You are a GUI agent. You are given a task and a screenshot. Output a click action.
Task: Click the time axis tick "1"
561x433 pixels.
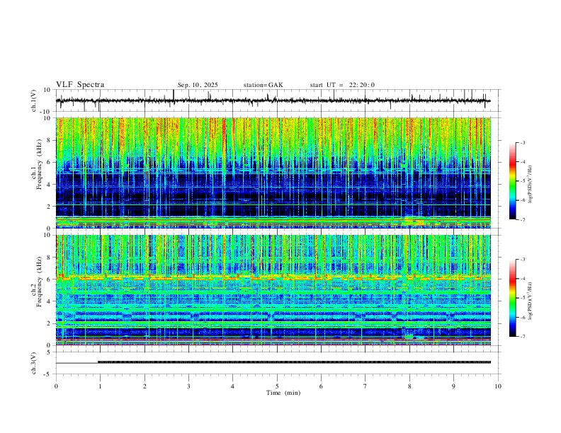click(x=100, y=386)
